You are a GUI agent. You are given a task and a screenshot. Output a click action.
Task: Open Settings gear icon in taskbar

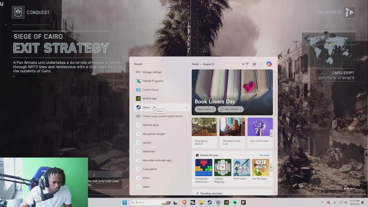(x=218, y=202)
